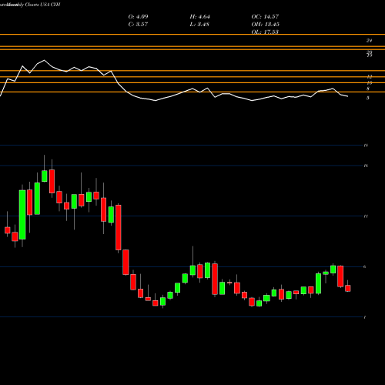Image resolution: width=385 pixels, height=385 pixels.
Task: Click the '16' price axis label
Action: tap(366, 166)
